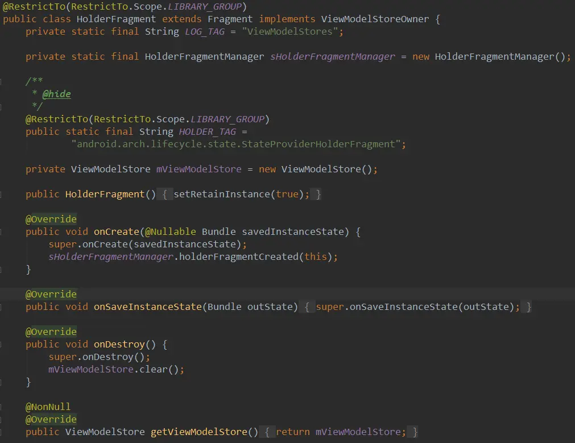Click the savedInstanceState parameter in onCreate declaration
Viewport: 575px width, 443px height.
click(293, 232)
